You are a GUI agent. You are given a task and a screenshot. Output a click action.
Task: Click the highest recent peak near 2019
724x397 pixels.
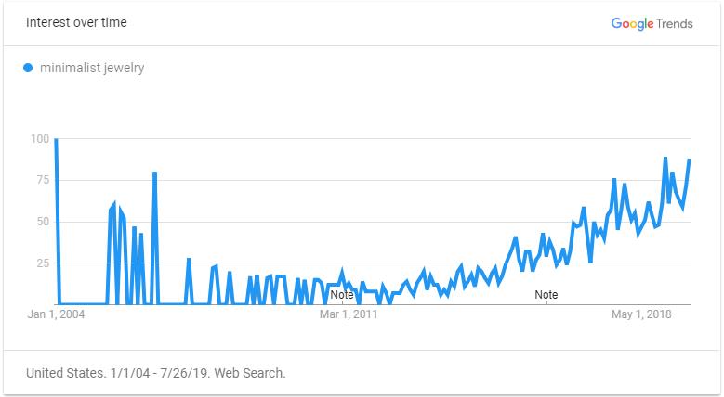click(x=665, y=159)
